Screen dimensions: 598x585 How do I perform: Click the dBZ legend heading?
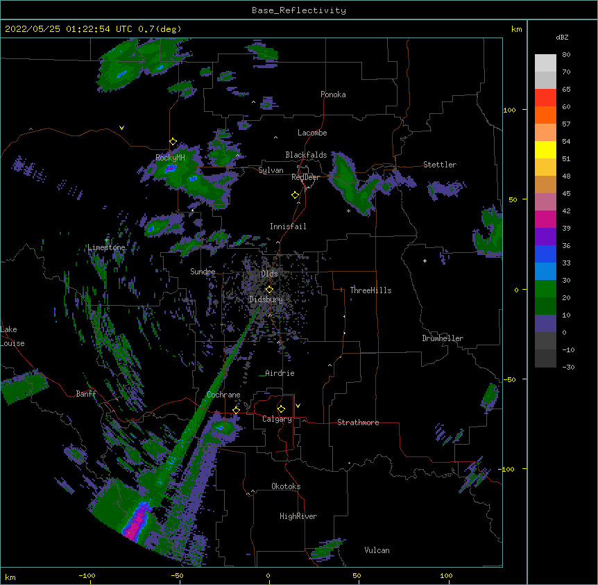click(x=562, y=38)
